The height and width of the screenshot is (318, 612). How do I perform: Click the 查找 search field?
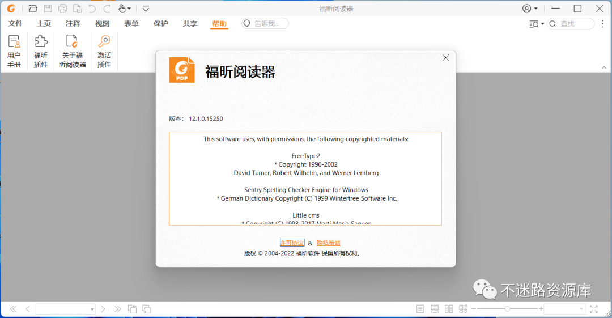tap(571, 24)
